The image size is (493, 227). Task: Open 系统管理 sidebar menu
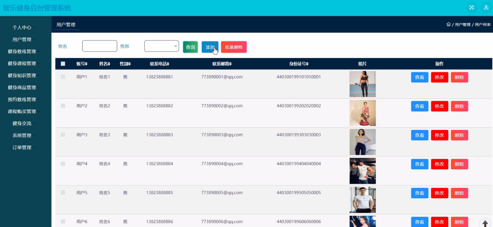pyautogui.click(x=23, y=136)
